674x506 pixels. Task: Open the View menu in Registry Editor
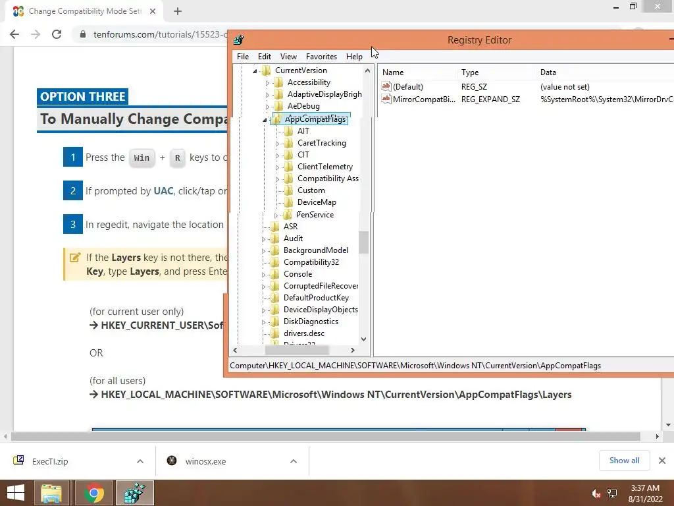288,57
